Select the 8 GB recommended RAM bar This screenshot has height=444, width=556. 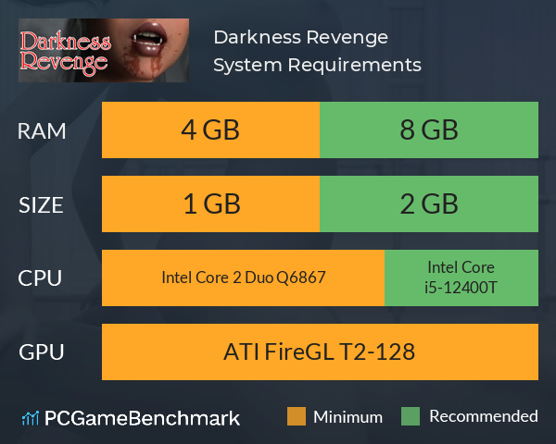[x=429, y=129]
